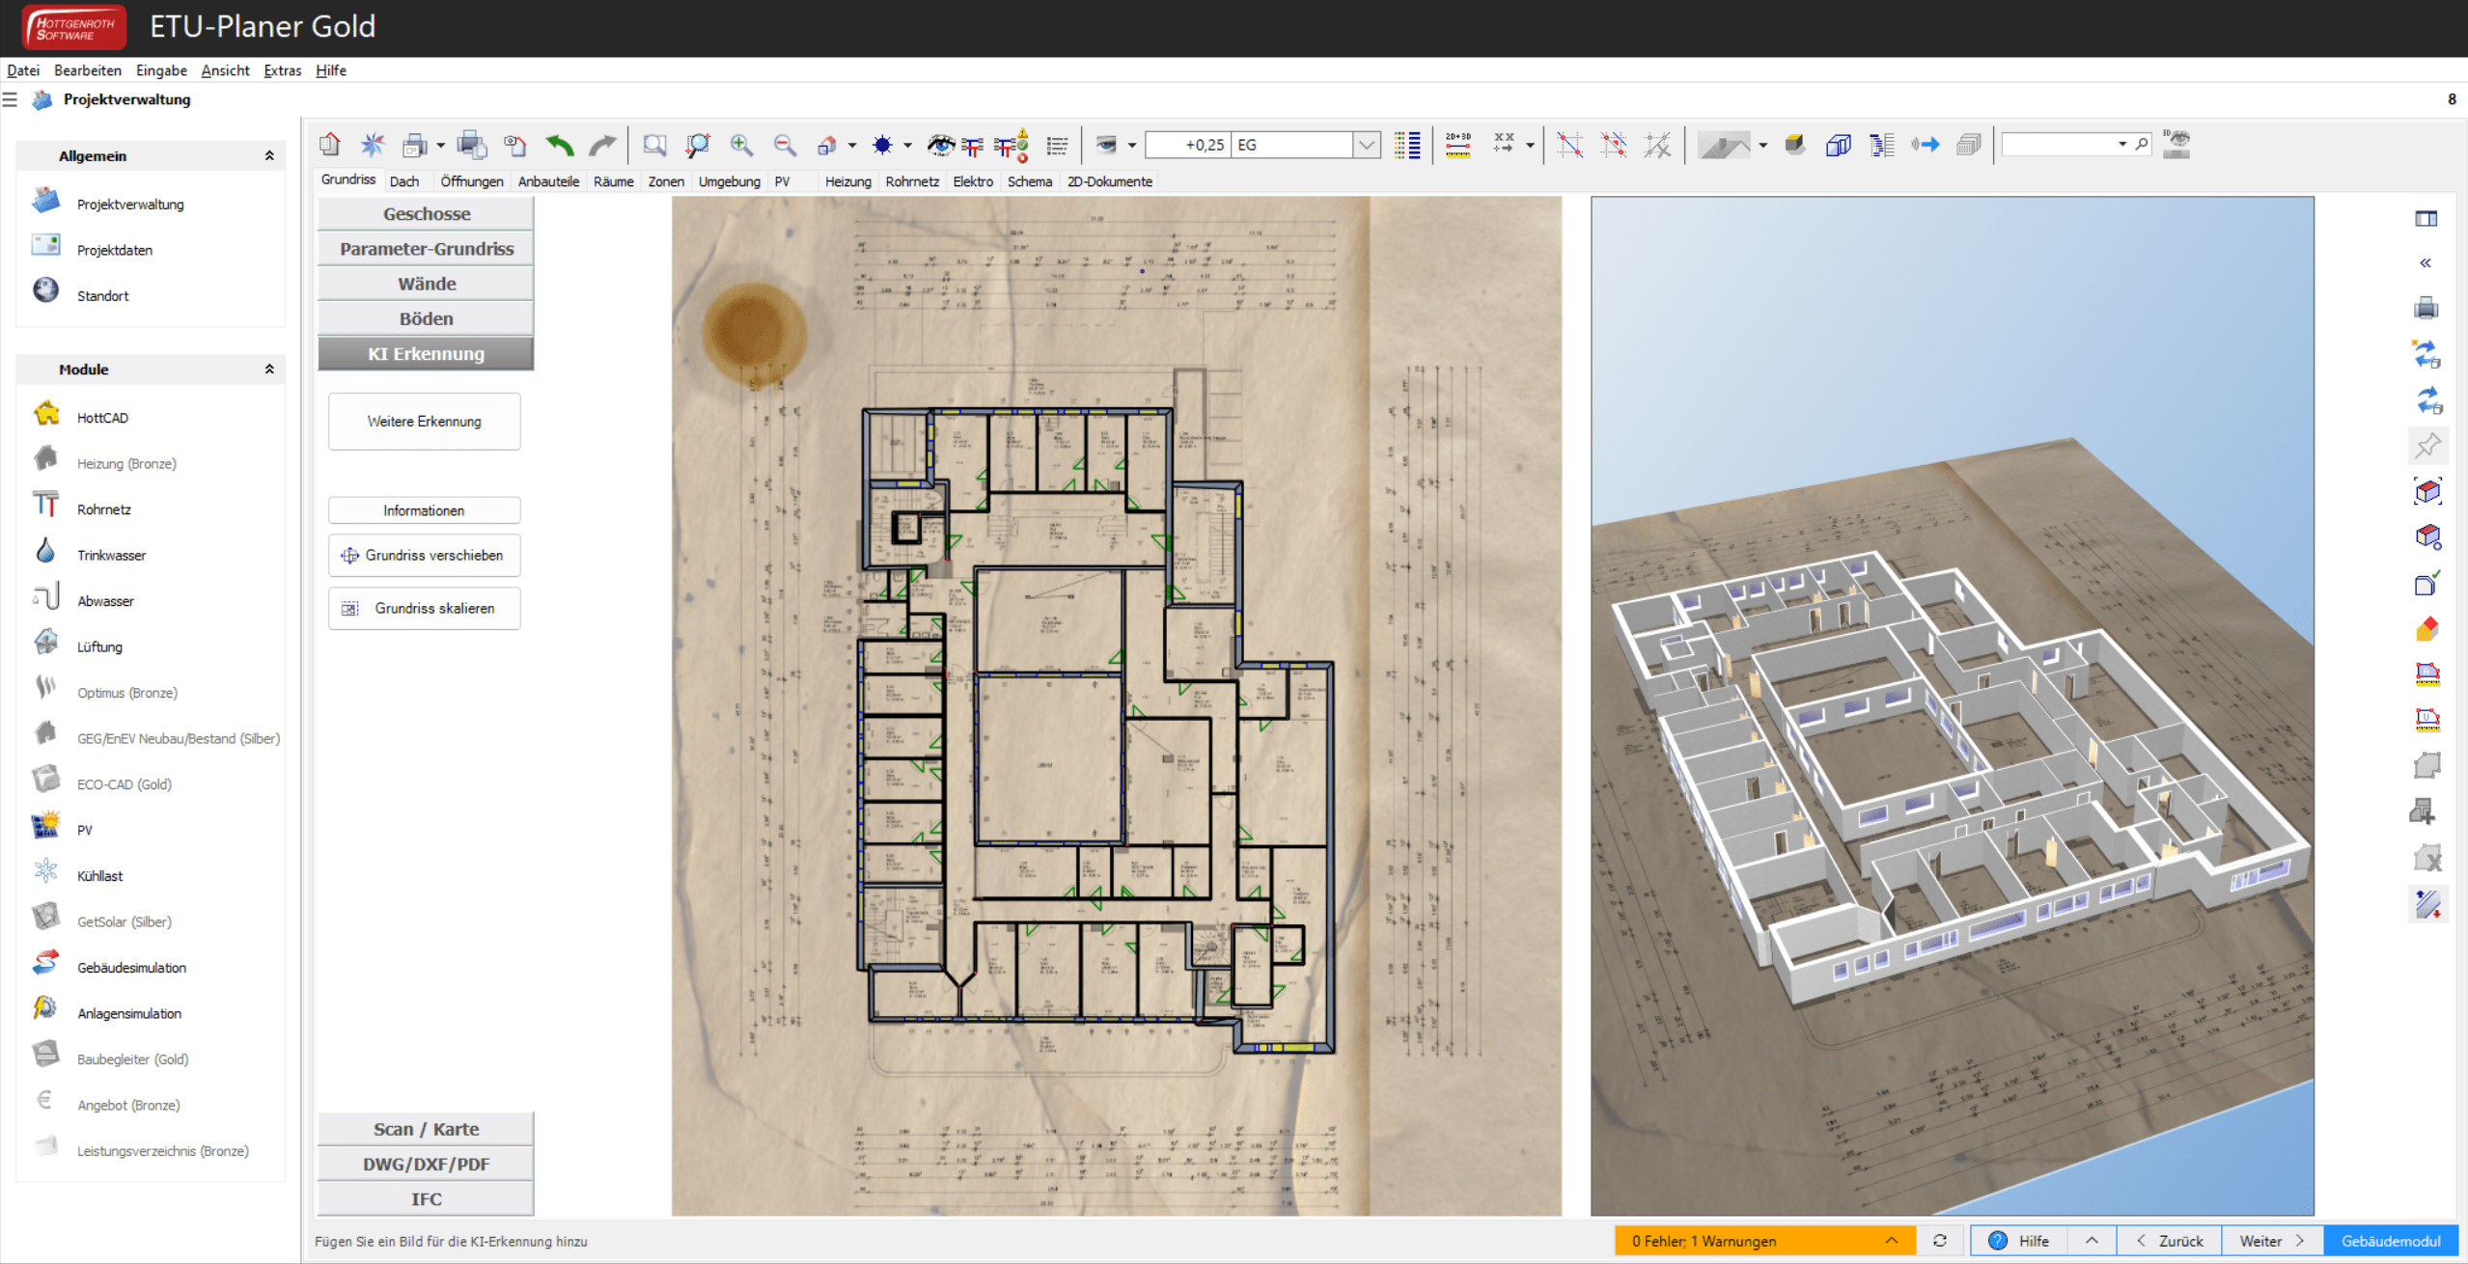Toggle the first snap line grid icon
2468x1264 pixels.
point(1570,145)
